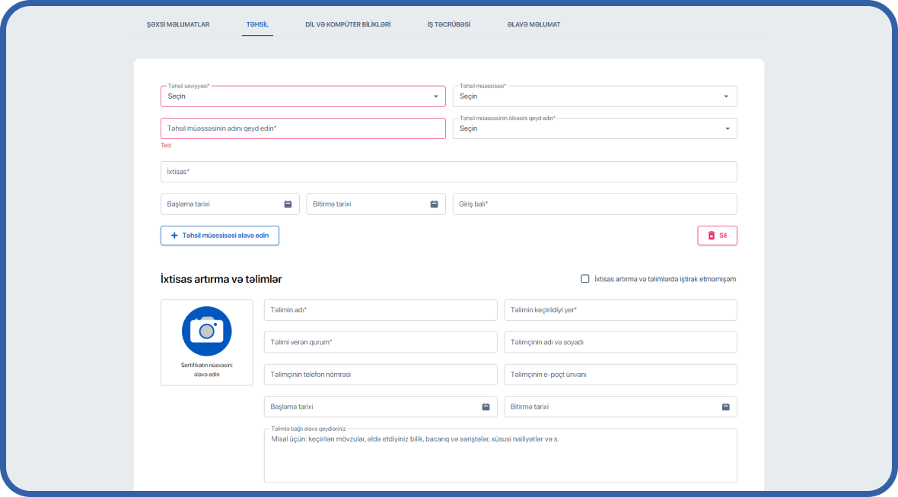Open calendar for education Bitirmə tarixi

[434, 204]
